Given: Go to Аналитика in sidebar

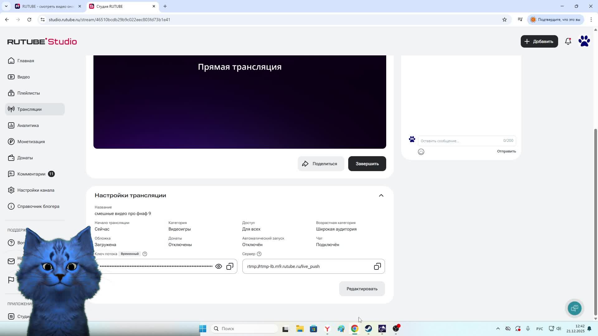Looking at the screenshot, I should (x=28, y=125).
